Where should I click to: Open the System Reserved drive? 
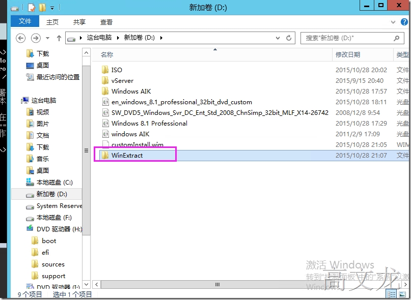59,206
